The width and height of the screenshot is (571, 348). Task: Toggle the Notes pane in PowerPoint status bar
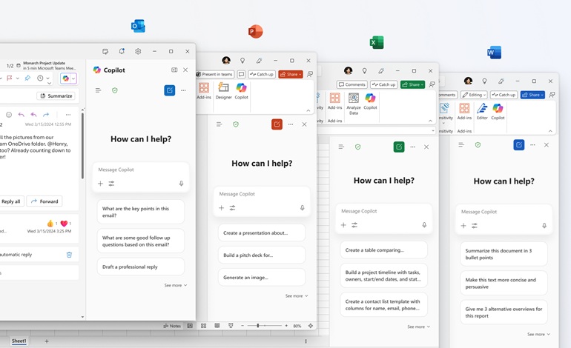click(x=172, y=326)
